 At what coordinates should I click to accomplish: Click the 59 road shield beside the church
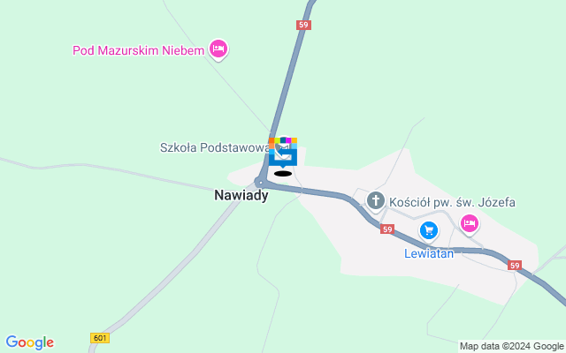[387, 229]
